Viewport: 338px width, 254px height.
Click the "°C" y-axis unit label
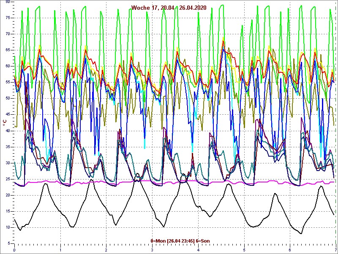click(x=5, y=122)
